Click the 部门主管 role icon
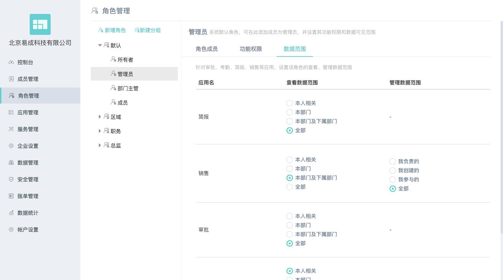 click(114, 88)
